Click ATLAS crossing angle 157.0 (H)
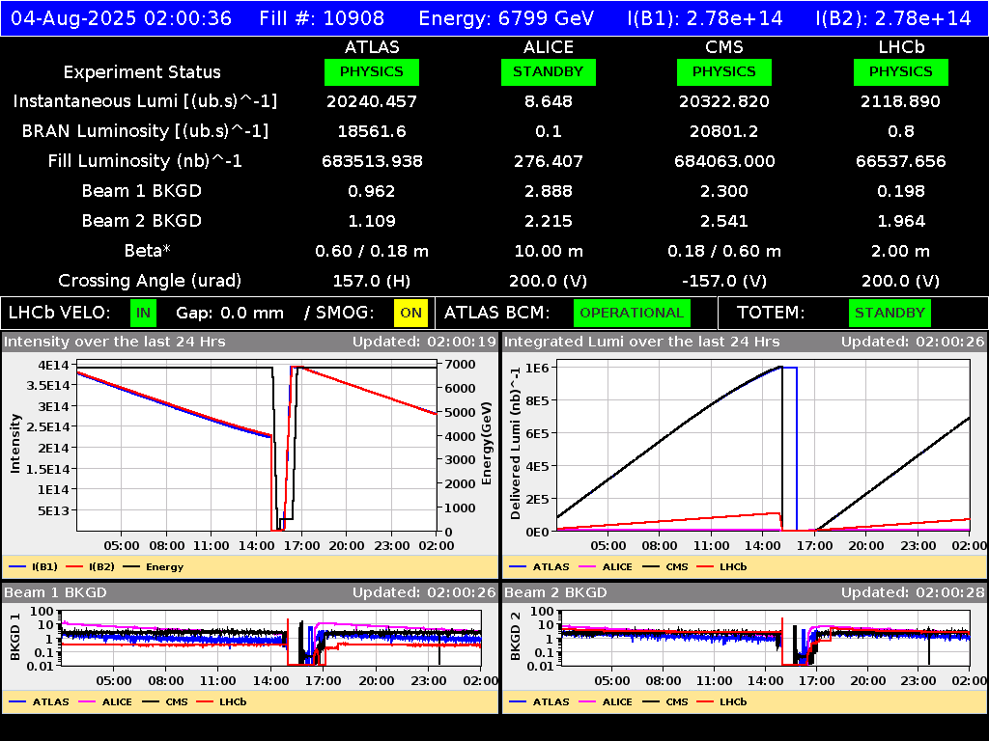 (x=372, y=281)
